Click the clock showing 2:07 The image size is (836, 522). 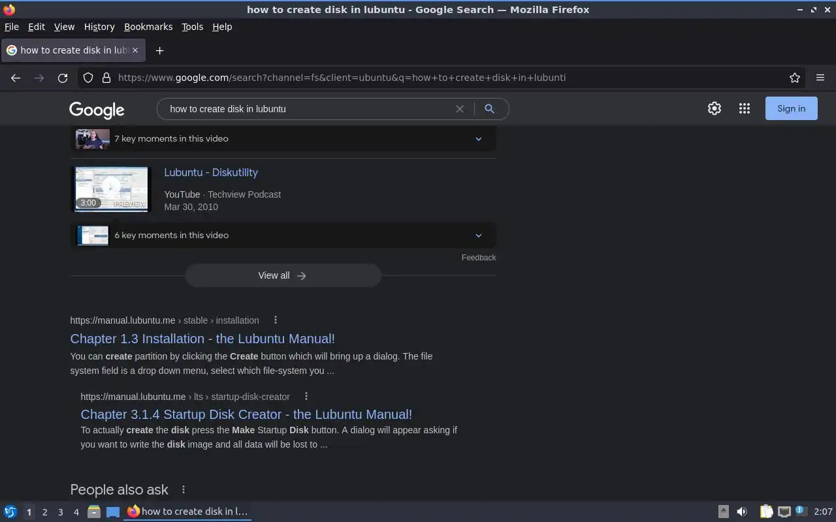(x=823, y=512)
